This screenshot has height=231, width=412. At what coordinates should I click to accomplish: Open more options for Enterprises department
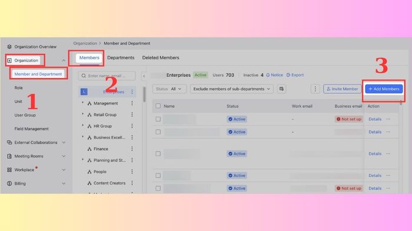click(x=132, y=92)
